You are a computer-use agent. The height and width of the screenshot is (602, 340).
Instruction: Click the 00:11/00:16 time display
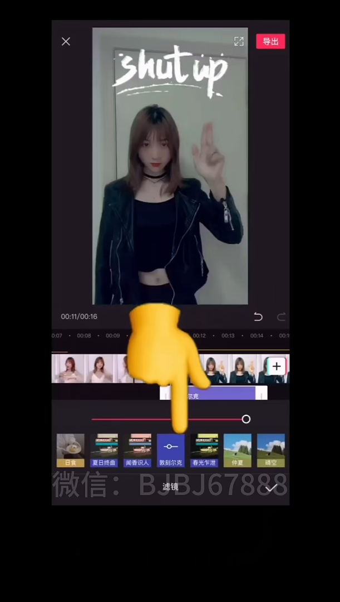point(79,317)
